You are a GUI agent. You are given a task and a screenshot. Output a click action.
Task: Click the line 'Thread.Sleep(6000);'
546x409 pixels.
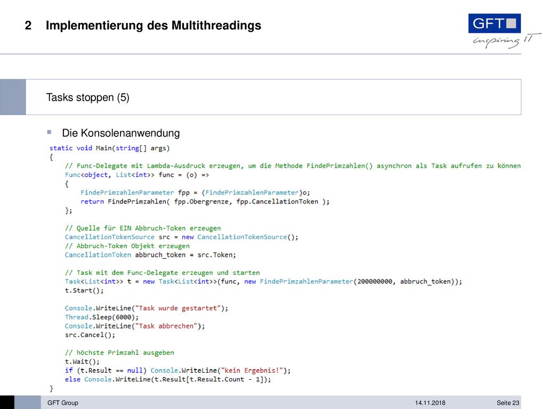pos(102,317)
